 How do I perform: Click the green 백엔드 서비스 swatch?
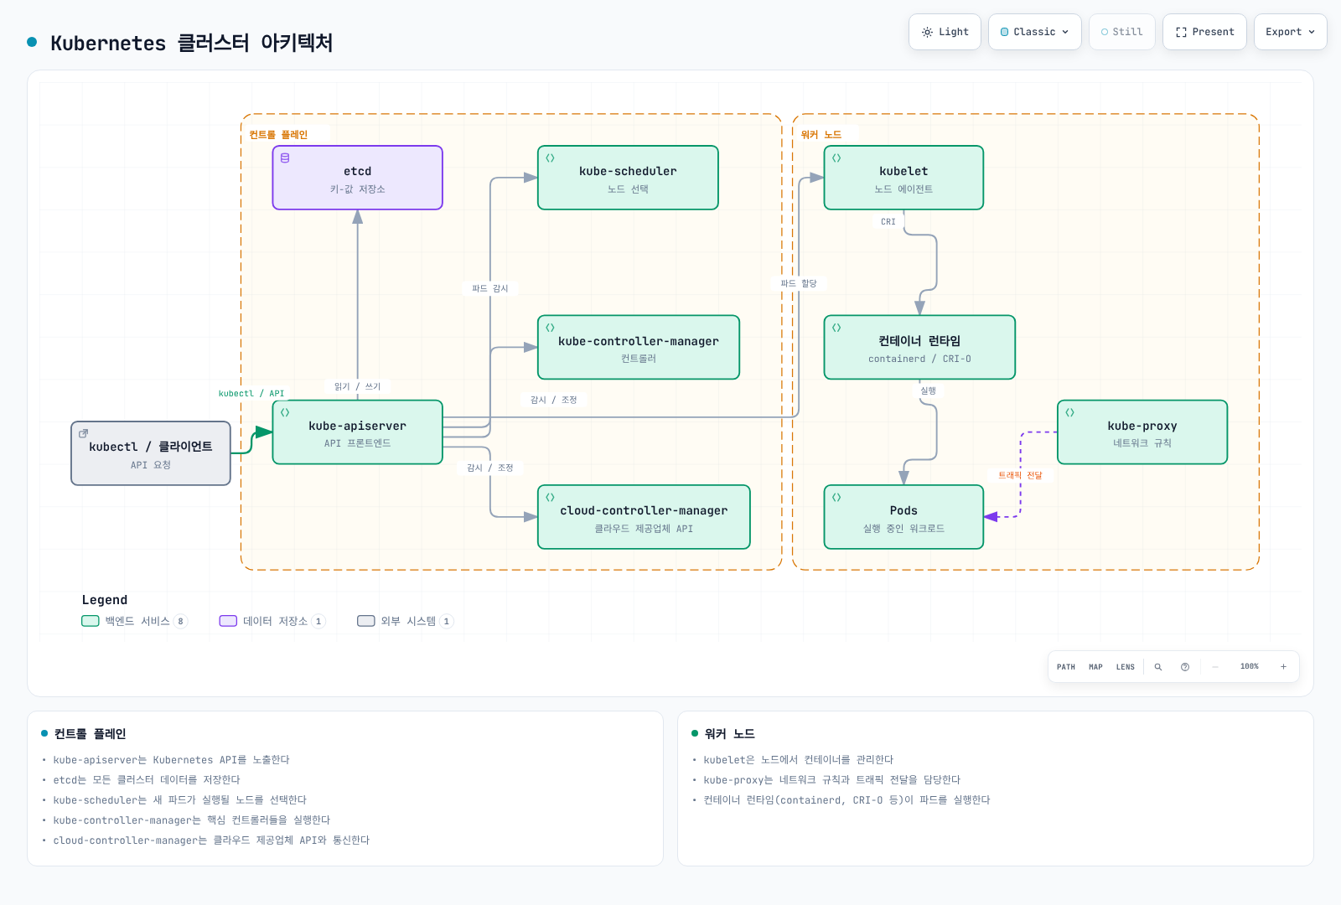click(91, 621)
